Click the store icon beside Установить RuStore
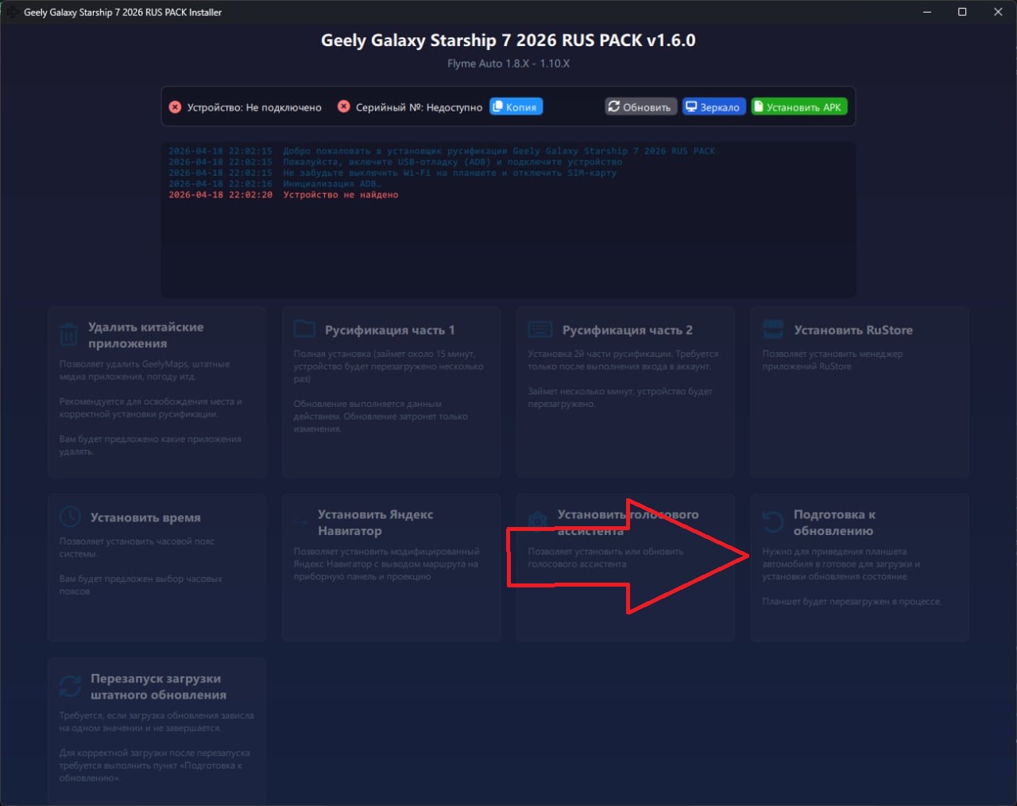Screen dimensions: 1017x806 pyautogui.click(x=773, y=329)
